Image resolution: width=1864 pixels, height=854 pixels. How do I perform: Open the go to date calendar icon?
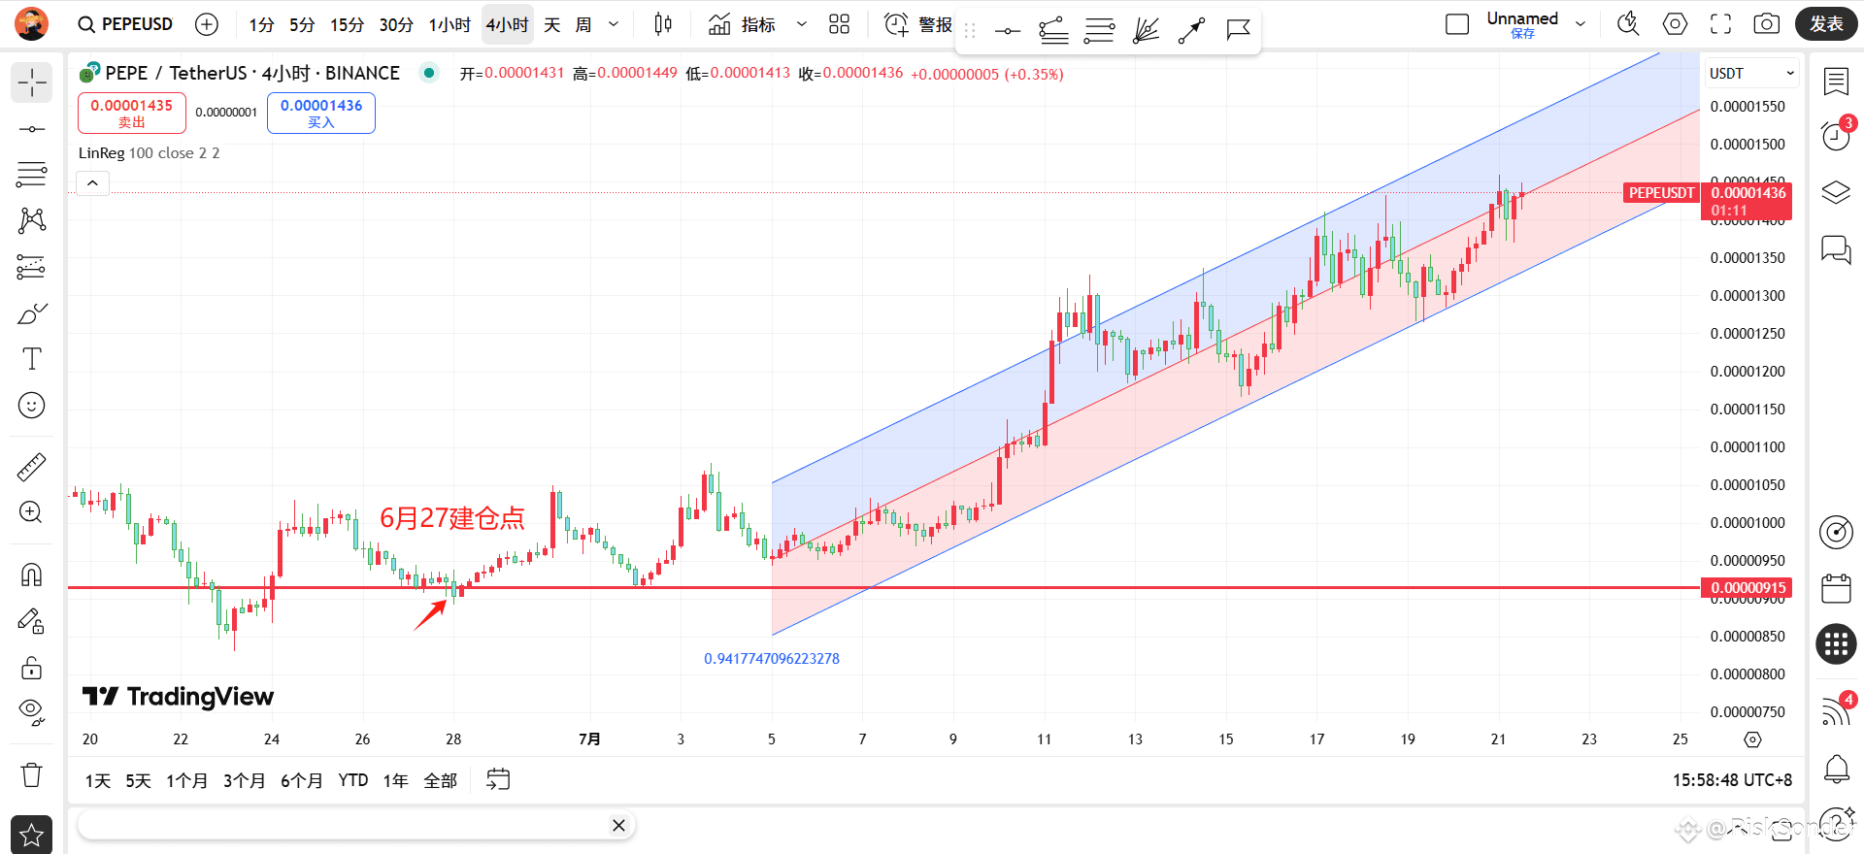tap(498, 779)
